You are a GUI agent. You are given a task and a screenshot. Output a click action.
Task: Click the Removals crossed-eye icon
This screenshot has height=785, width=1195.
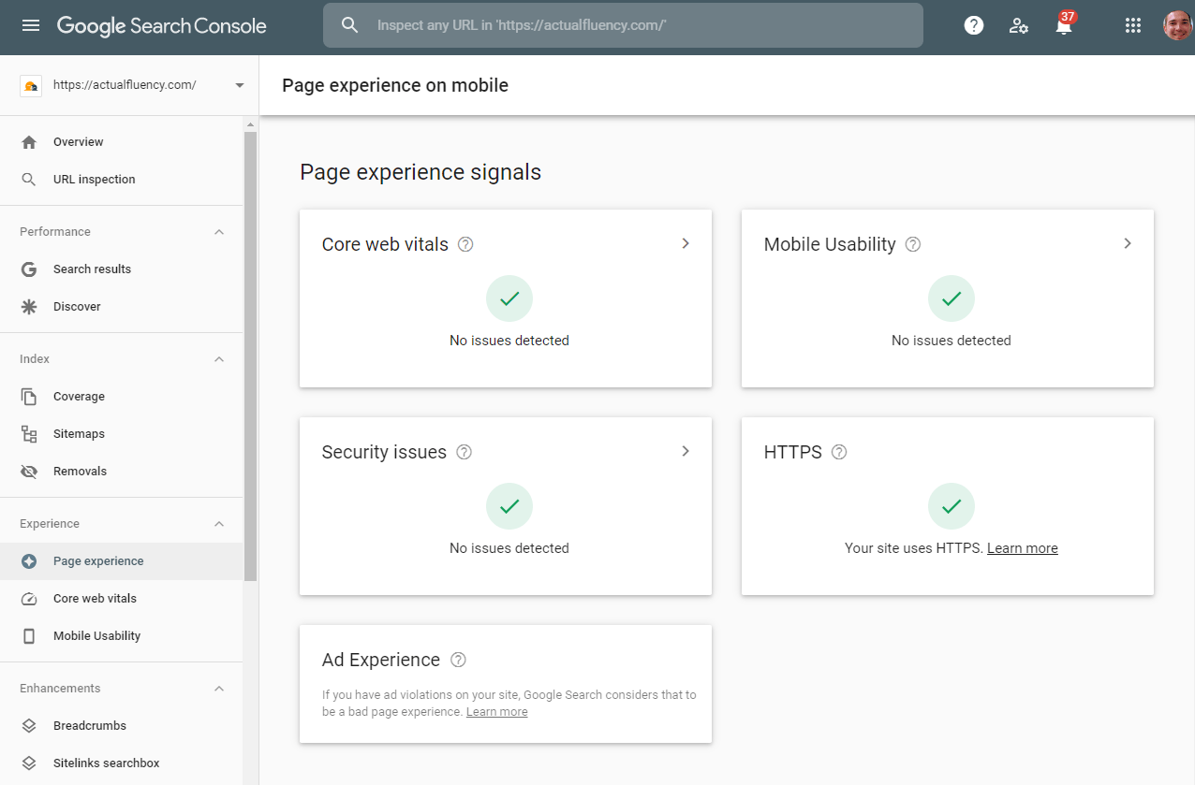point(29,472)
